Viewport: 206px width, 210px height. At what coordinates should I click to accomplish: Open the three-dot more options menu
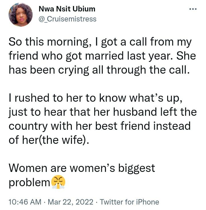coord(193,9)
